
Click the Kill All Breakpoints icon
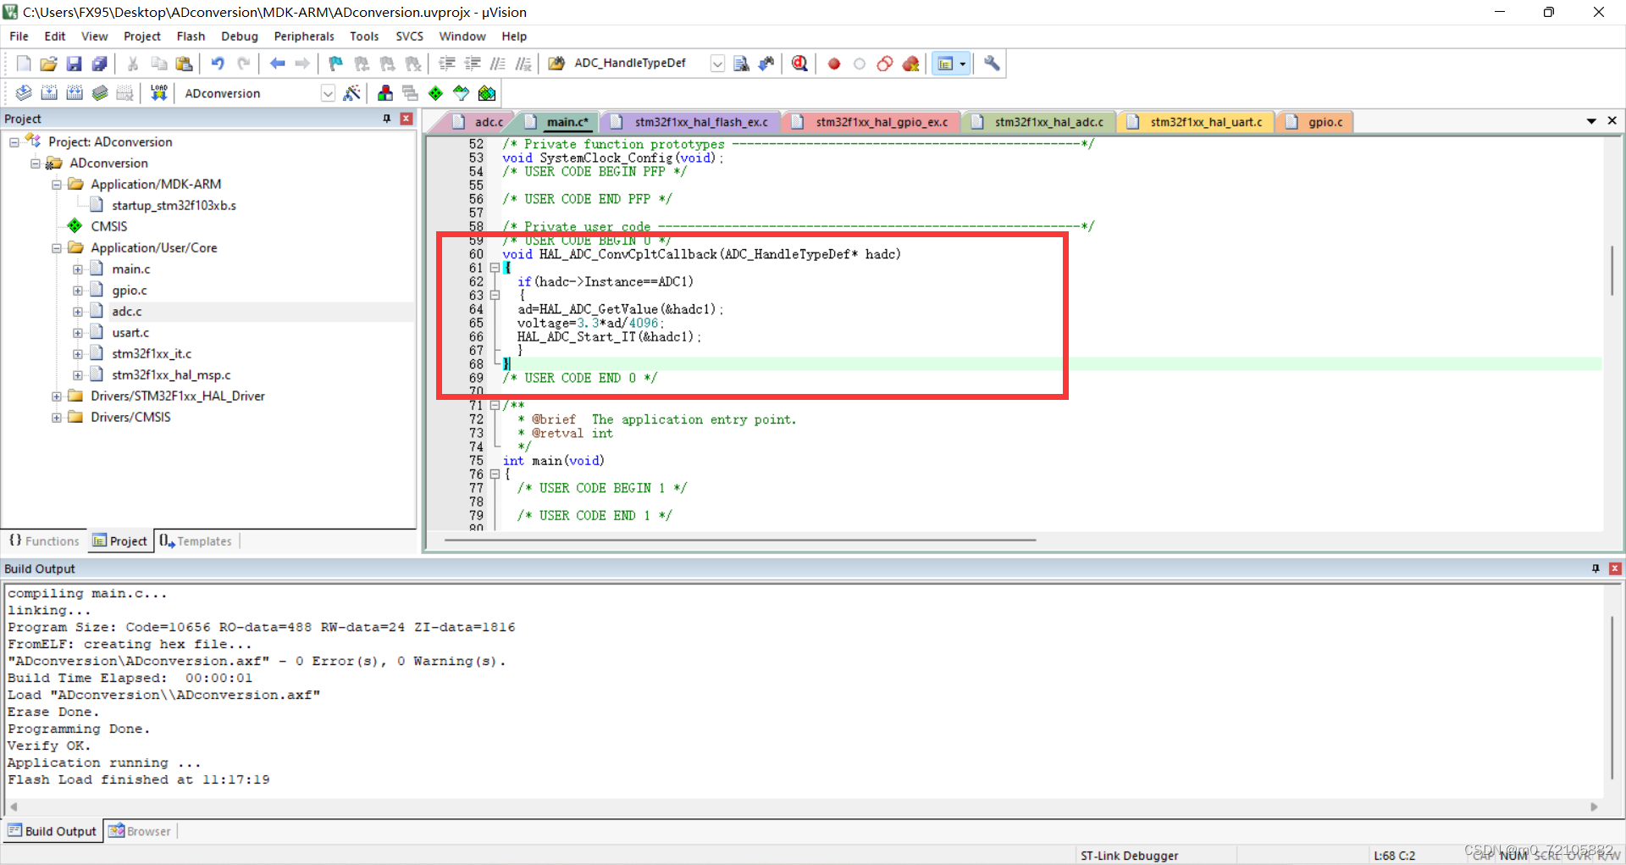911,63
